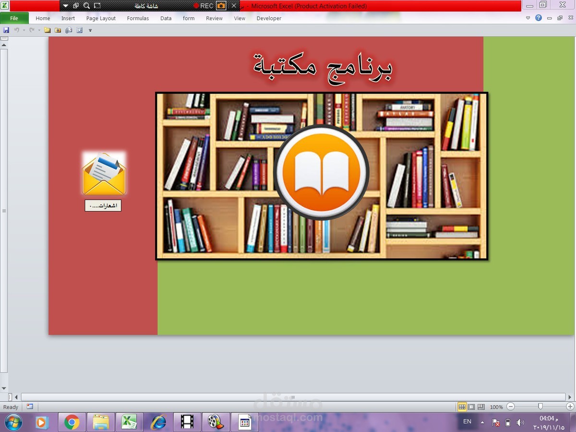Open Excel Help question mark icon
Screen dimensions: 576x432
(539, 18)
